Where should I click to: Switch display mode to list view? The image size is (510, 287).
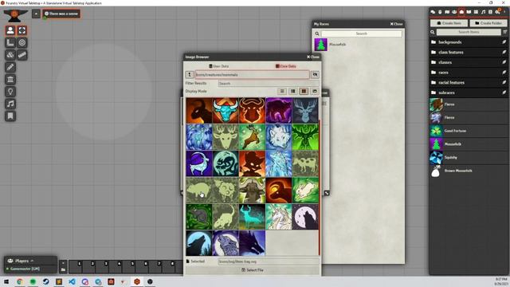coord(282,92)
